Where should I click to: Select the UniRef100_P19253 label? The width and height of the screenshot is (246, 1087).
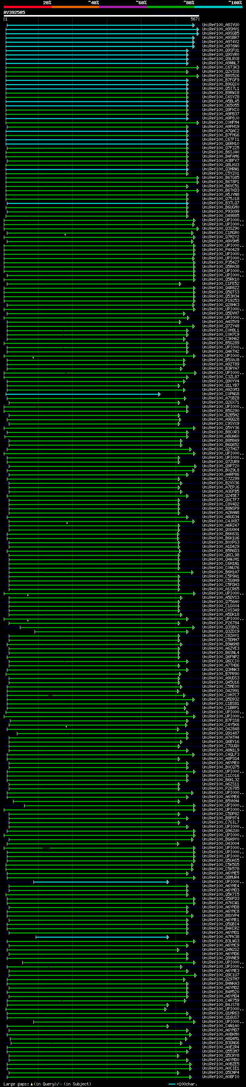[x=221, y=301]
